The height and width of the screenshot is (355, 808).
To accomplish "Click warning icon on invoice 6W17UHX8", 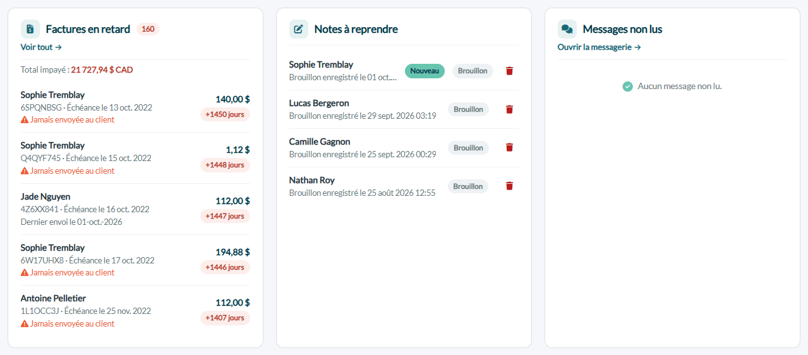I will coord(25,272).
